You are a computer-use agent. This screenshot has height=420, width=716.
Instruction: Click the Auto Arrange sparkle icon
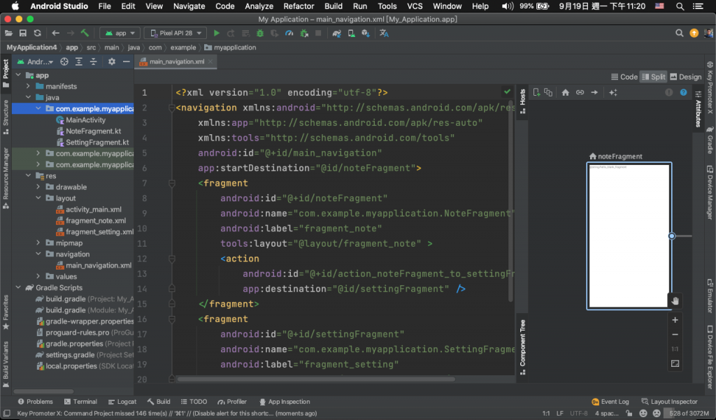(613, 92)
